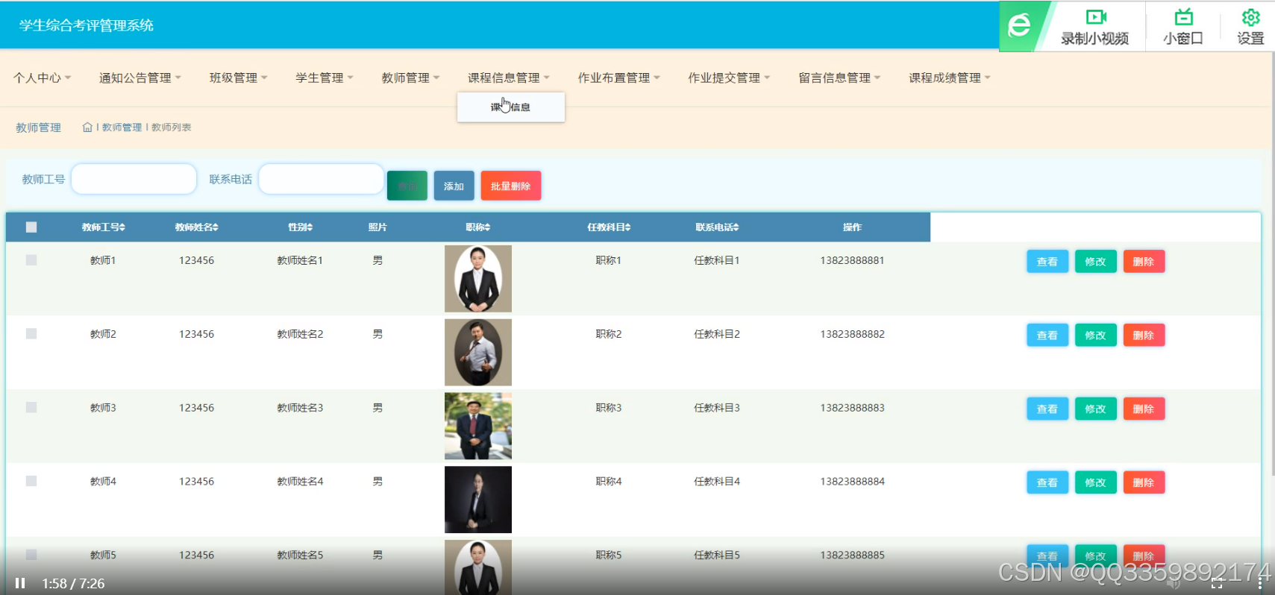Expand the 作业布置管理 dropdown menu

coord(619,78)
